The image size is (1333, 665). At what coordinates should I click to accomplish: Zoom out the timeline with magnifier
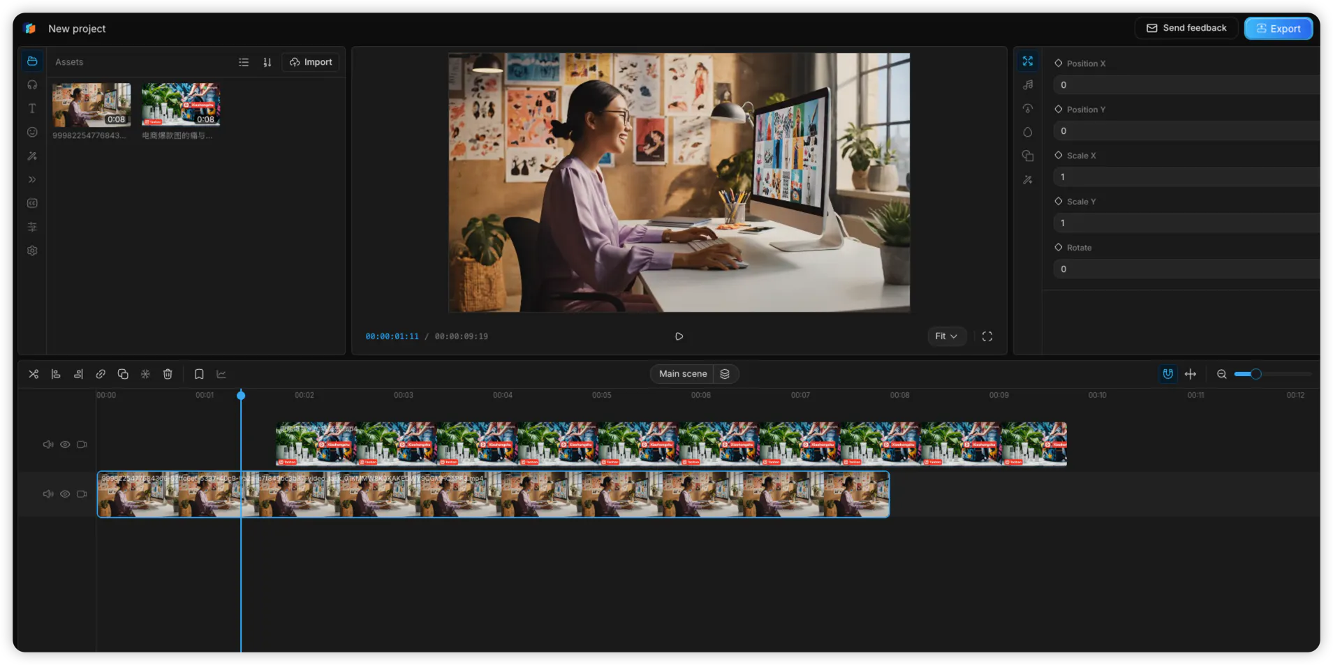pyautogui.click(x=1221, y=375)
